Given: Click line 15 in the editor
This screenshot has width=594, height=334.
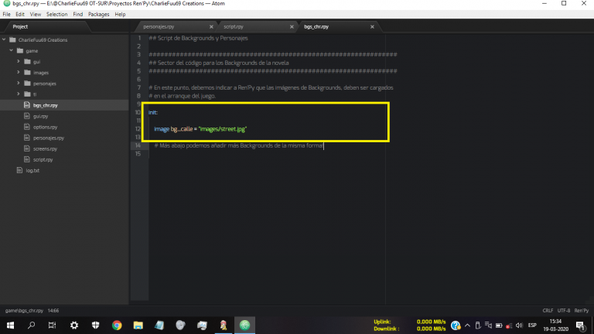Looking at the screenshot, I should pos(232,154).
